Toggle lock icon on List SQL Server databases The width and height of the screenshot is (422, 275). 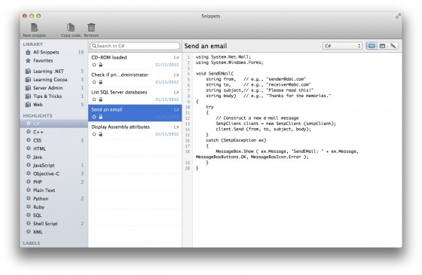100,99
